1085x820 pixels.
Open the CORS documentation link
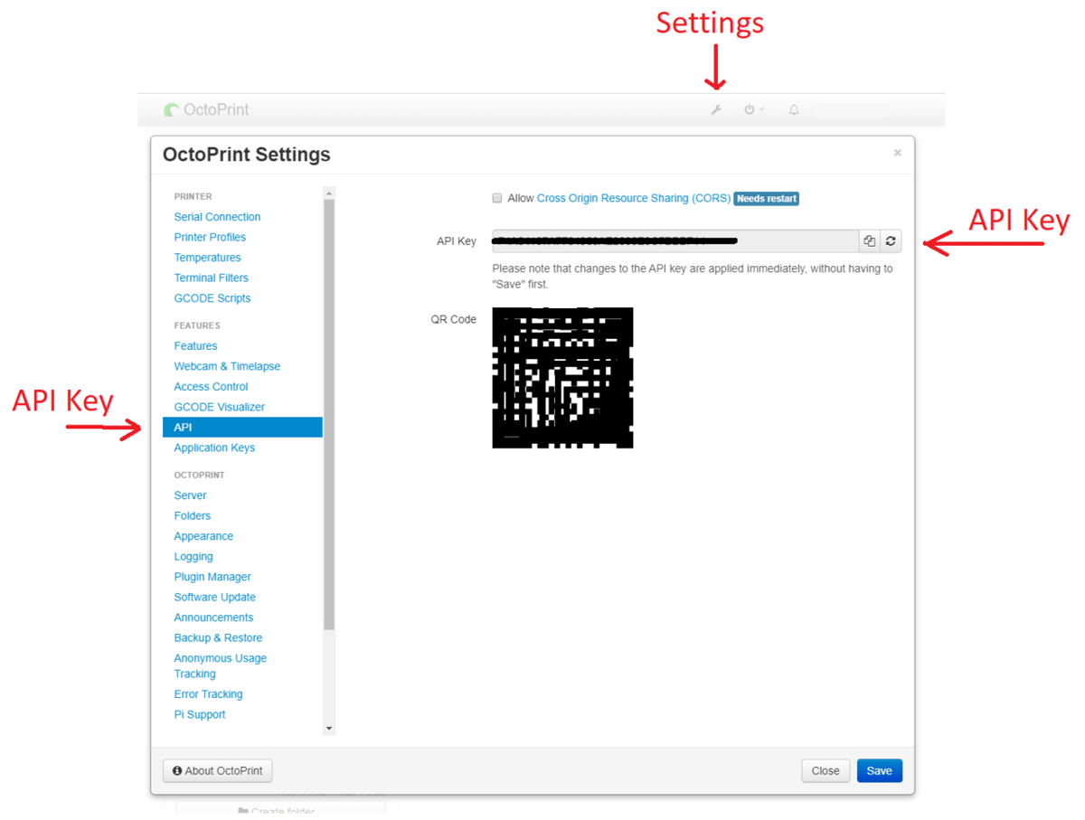634,198
